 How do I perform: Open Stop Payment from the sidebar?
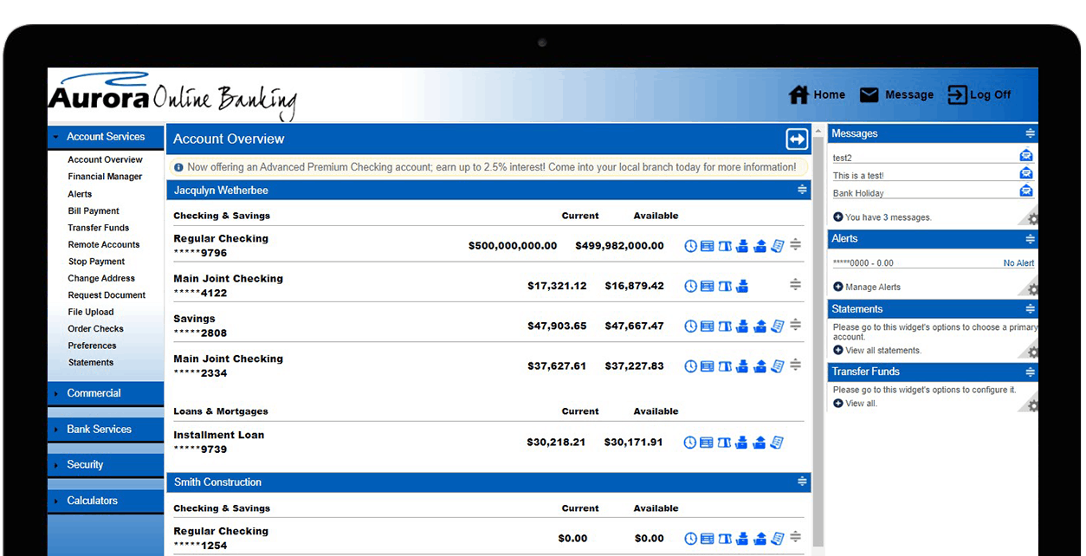tap(97, 262)
